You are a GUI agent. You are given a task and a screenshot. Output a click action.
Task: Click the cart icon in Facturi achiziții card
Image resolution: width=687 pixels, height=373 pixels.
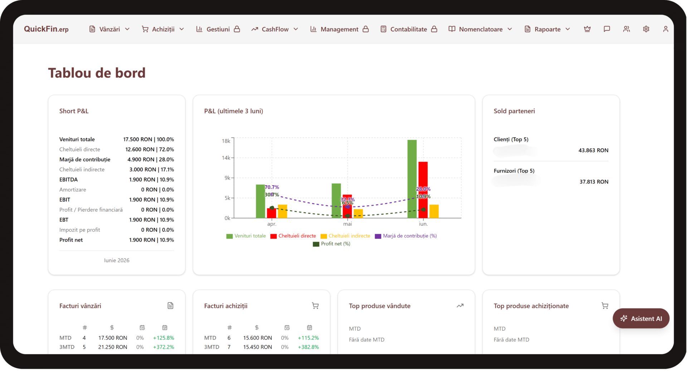click(x=315, y=306)
